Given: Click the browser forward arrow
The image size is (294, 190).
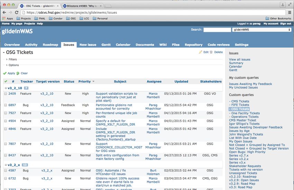Looking at the screenshot, I should click(10, 12).
